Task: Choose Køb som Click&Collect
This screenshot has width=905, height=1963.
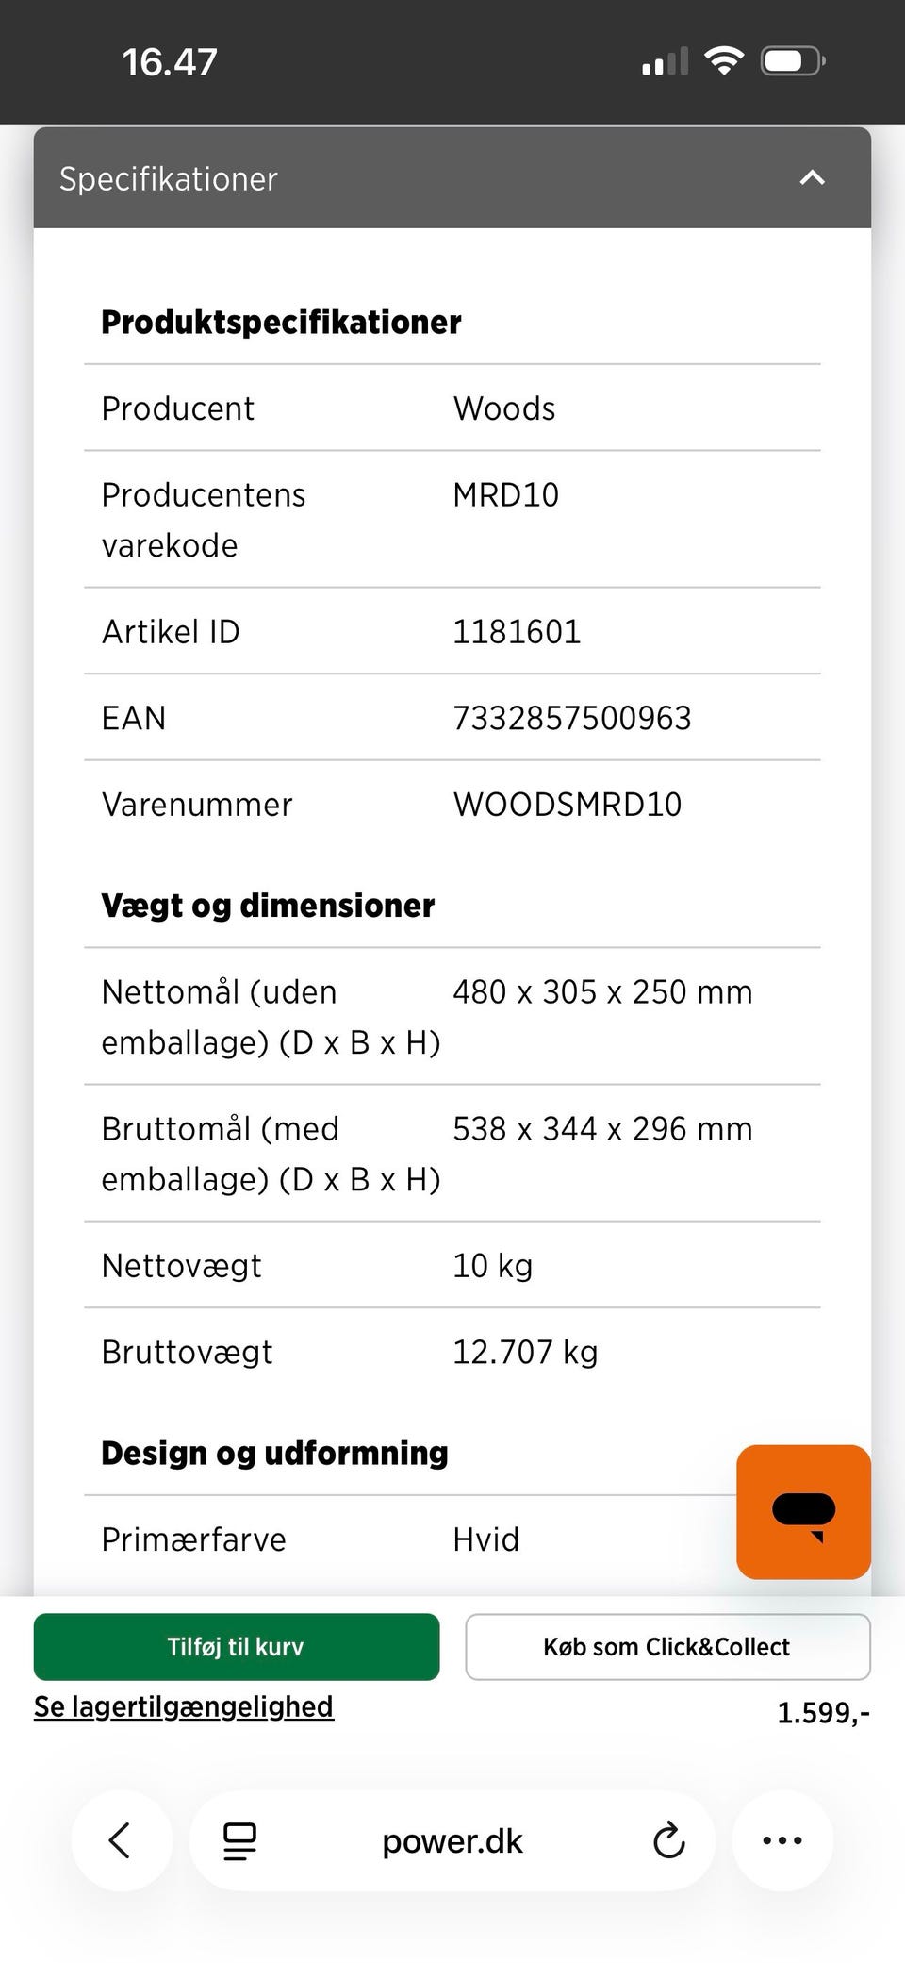Action: (x=667, y=1646)
